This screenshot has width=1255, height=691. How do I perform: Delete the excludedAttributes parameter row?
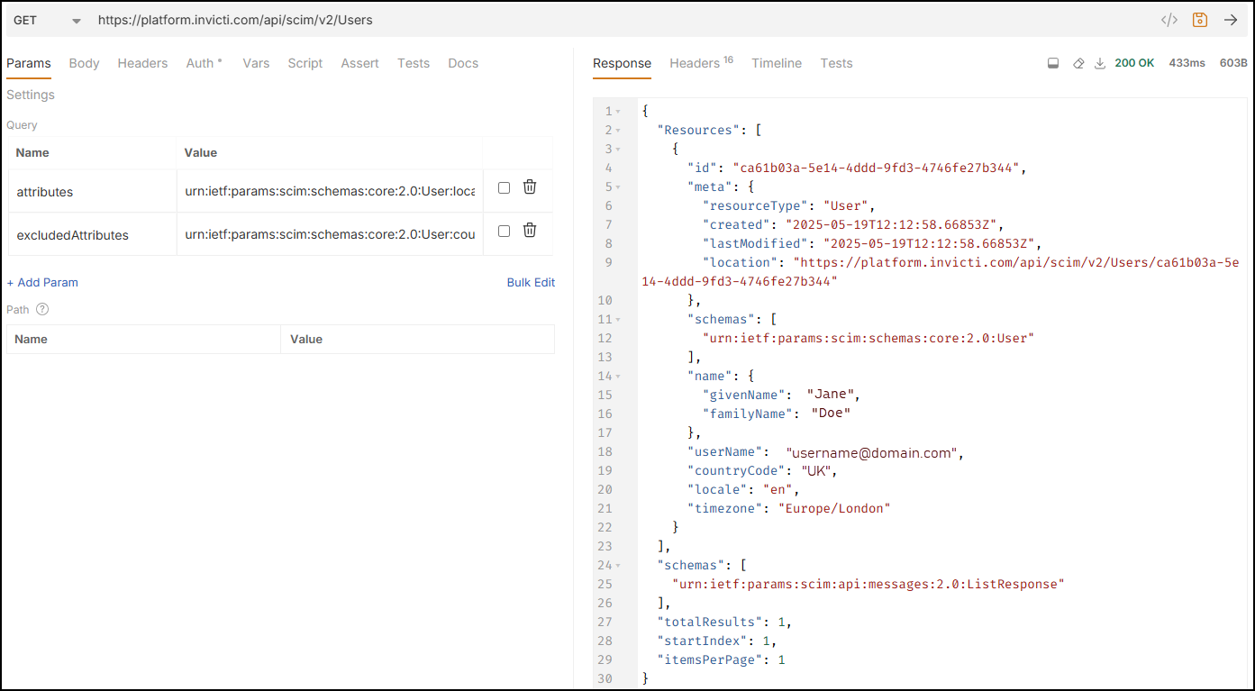pyautogui.click(x=529, y=231)
